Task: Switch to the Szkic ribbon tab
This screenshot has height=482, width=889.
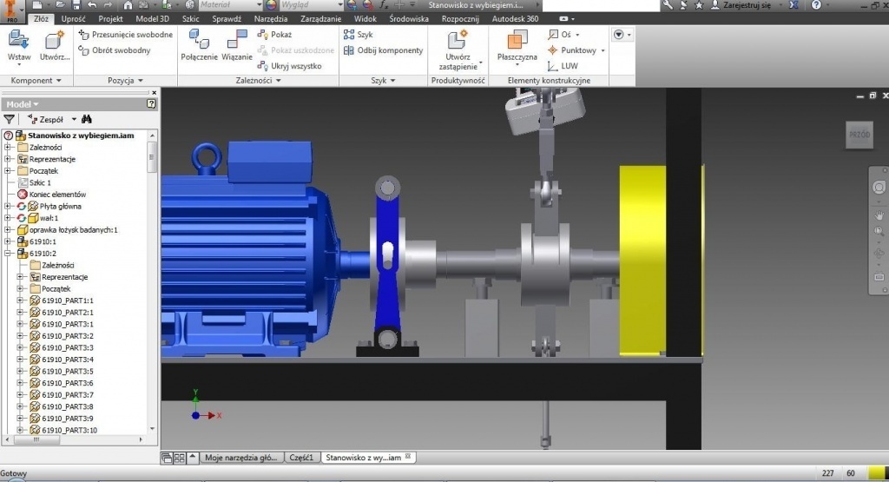Action: tap(191, 17)
